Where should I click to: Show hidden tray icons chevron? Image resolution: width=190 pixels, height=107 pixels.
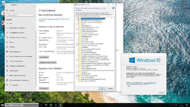click(x=169, y=105)
